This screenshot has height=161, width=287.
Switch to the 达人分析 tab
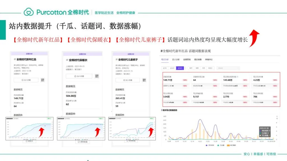tap(176, 59)
